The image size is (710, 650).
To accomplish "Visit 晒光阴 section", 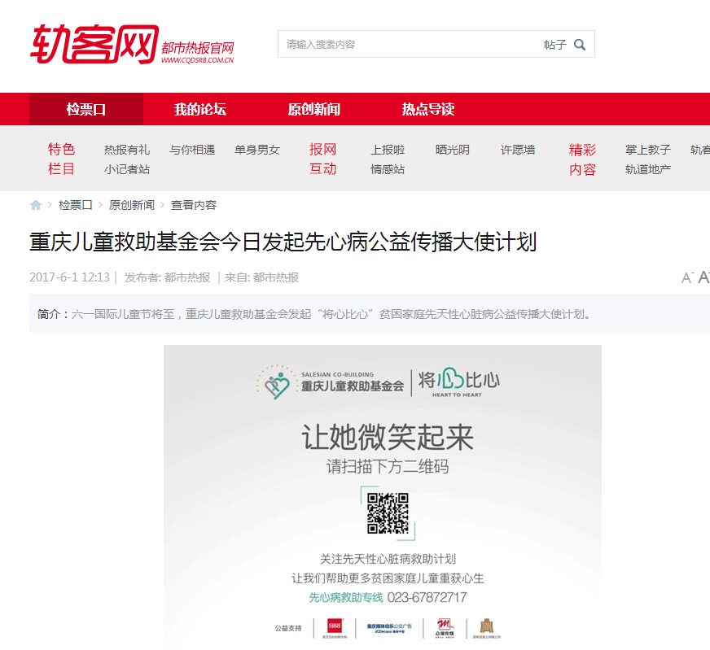I will coord(453,150).
